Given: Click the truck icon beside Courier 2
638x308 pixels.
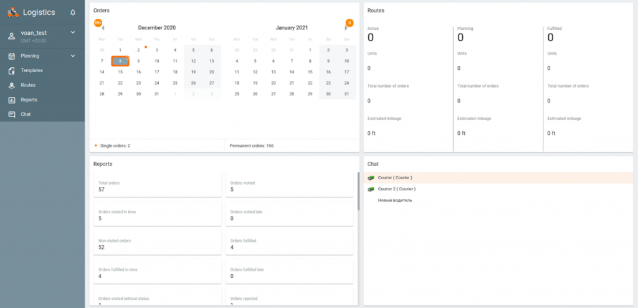Looking at the screenshot, I should pyautogui.click(x=371, y=189).
